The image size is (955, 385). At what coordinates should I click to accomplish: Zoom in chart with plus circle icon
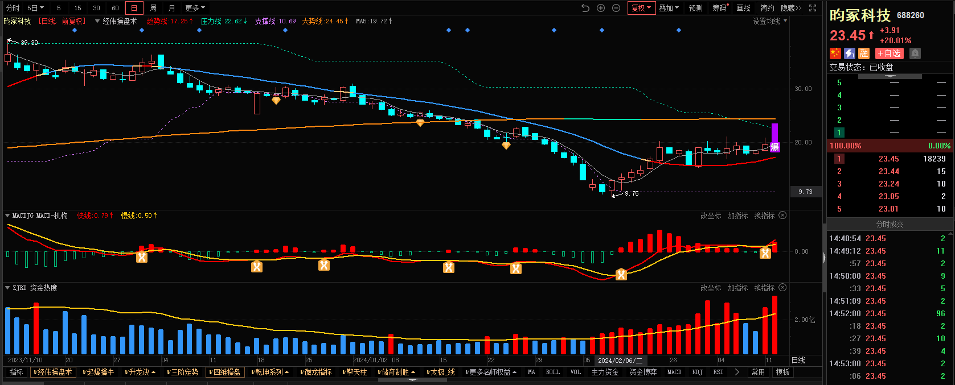(x=601, y=8)
